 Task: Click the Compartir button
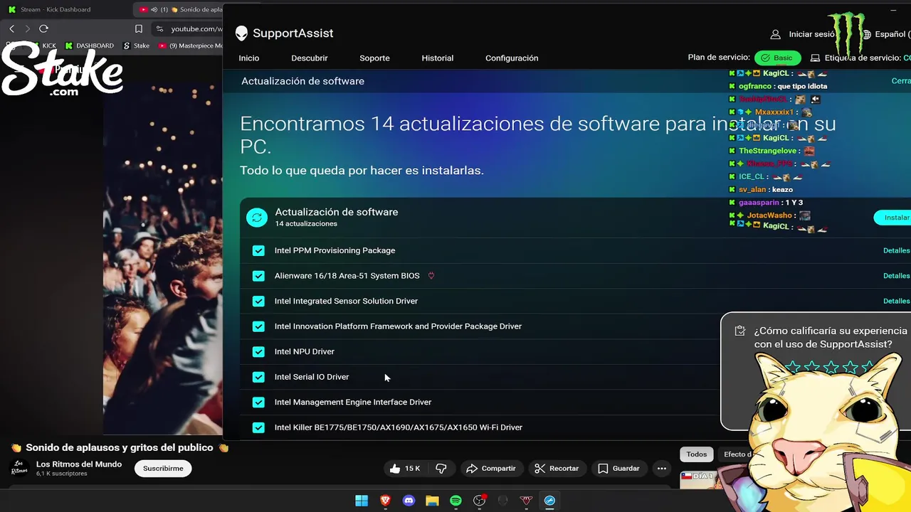pyautogui.click(x=491, y=469)
